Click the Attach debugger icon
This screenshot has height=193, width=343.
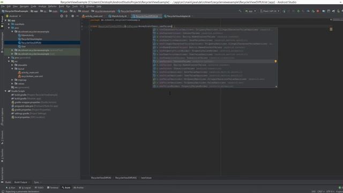pos(313,11)
